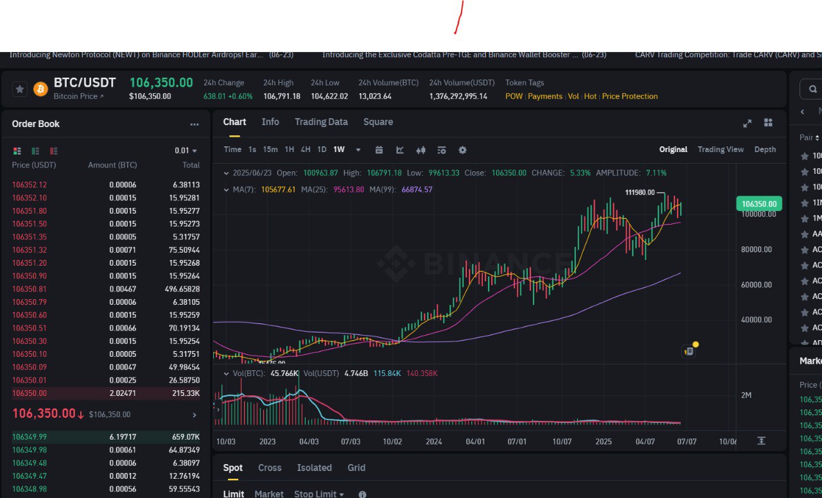Click the Hot token tag
Viewport: 822px width, 498px height.
(590, 96)
